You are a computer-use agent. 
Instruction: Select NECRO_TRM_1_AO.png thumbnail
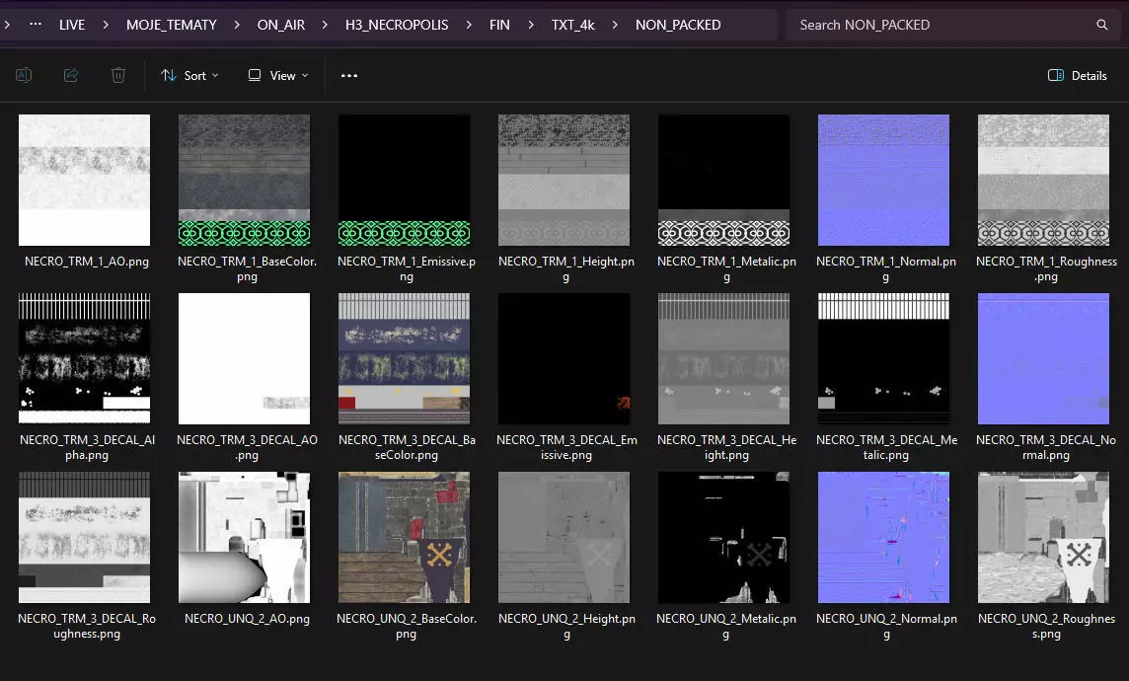point(84,180)
